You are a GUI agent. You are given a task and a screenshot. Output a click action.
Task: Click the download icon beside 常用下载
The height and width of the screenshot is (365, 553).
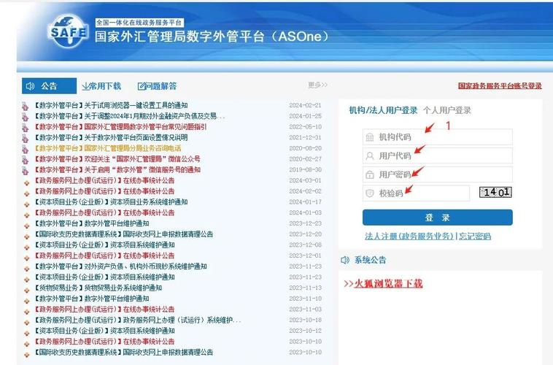[85, 86]
